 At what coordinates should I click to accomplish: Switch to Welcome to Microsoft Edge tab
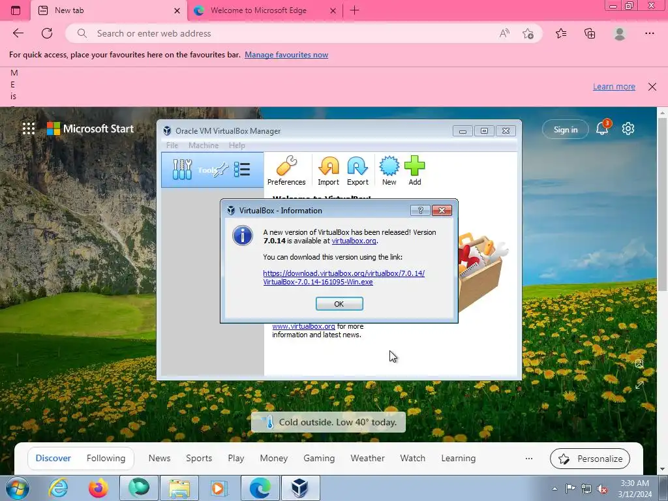pyautogui.click(x=265, y=10)
